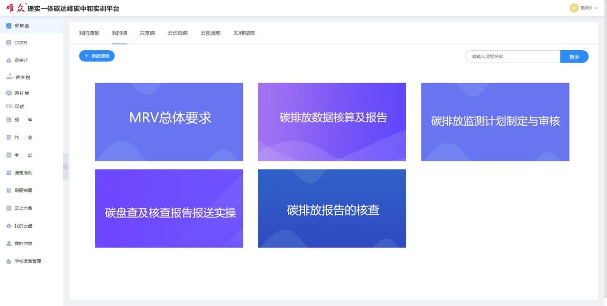607x306 pixels.
Task: Open the 双碳 CO₂ item
Action: (x=9, y=106)
